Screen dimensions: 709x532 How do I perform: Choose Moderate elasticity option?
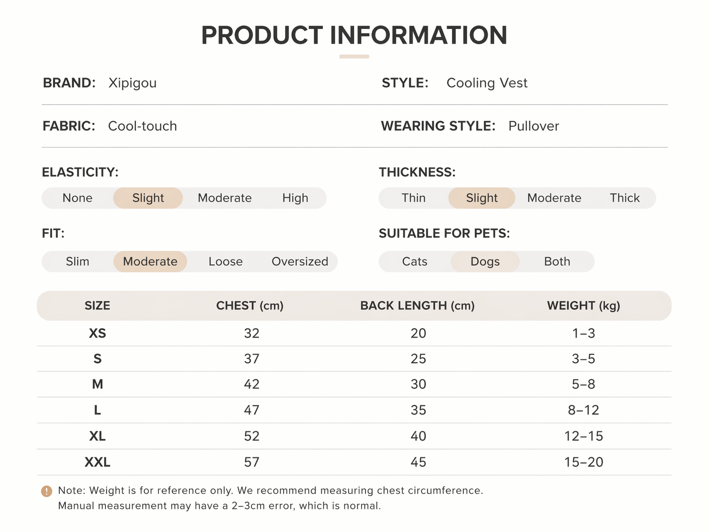coord(225,198)
